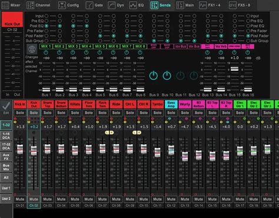Click the Bus 15 send fader handle
Screen dimensions: 279x218
point(234,69)
